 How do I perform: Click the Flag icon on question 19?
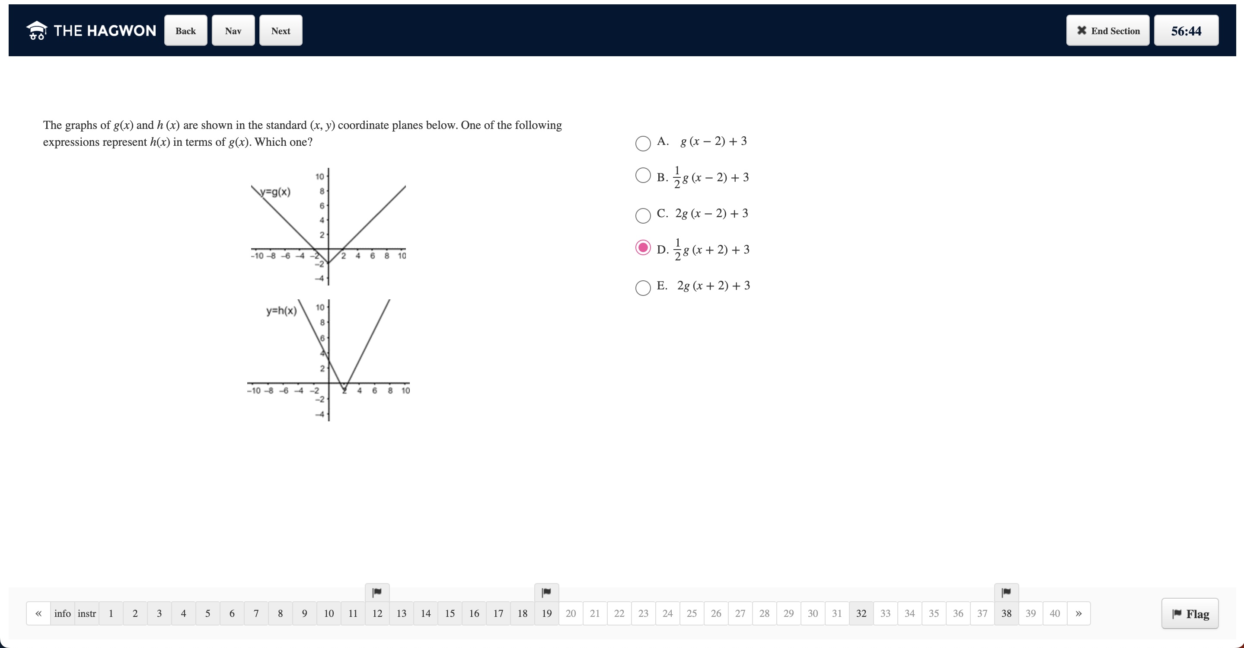coord(547,593)
